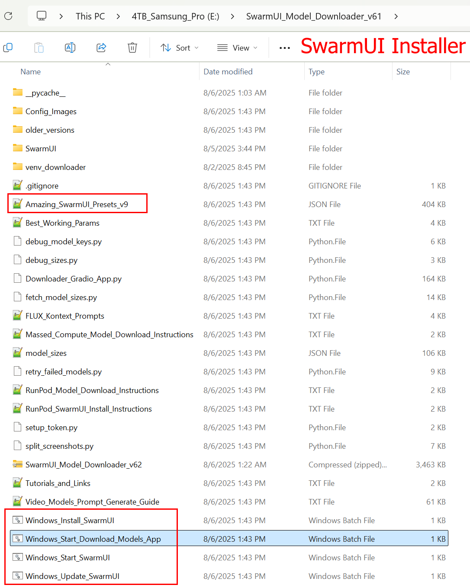
Task: Click the Compressed (zipped) type cell
Action: pyautogui.click(x=348, y=465)
